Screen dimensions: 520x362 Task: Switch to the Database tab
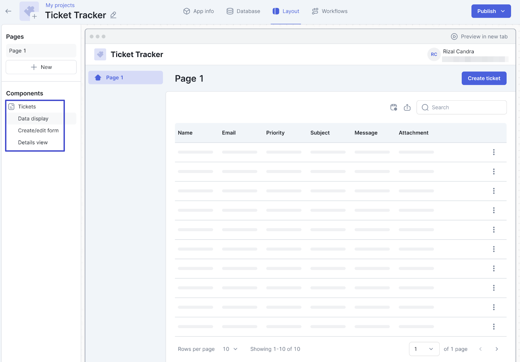tap(243, 11)
